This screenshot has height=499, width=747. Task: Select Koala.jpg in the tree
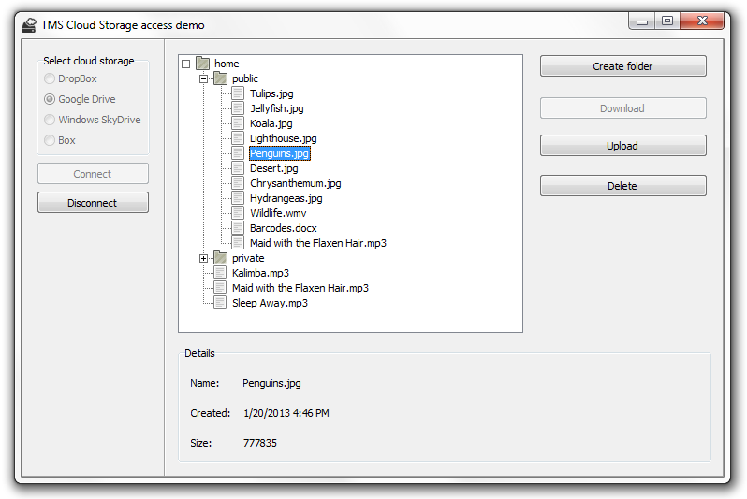click(x=271, y=123)
